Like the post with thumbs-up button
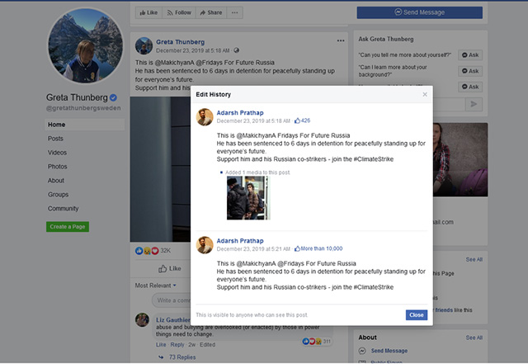 170,268
